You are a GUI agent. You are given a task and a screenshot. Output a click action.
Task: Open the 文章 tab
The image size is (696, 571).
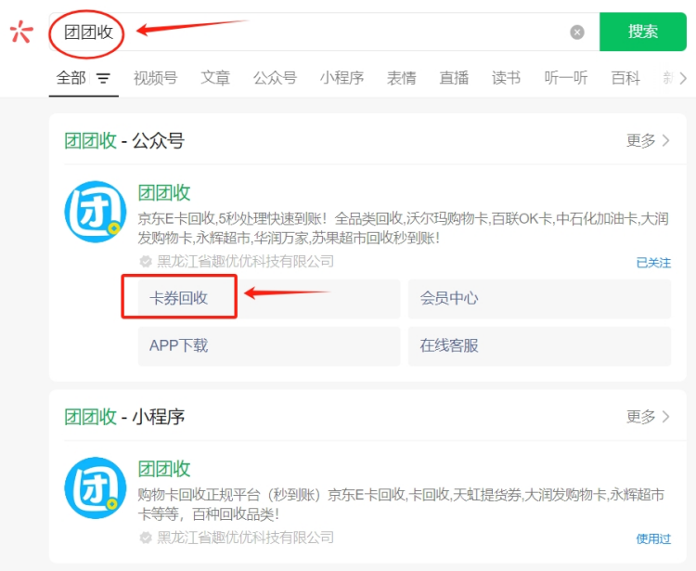click(x=215, y=79)
